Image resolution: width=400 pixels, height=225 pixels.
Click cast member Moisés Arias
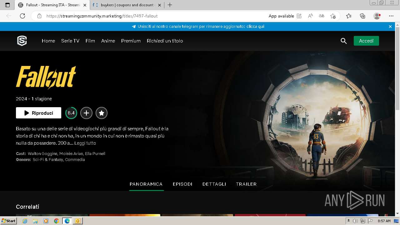tap(71, 154)
